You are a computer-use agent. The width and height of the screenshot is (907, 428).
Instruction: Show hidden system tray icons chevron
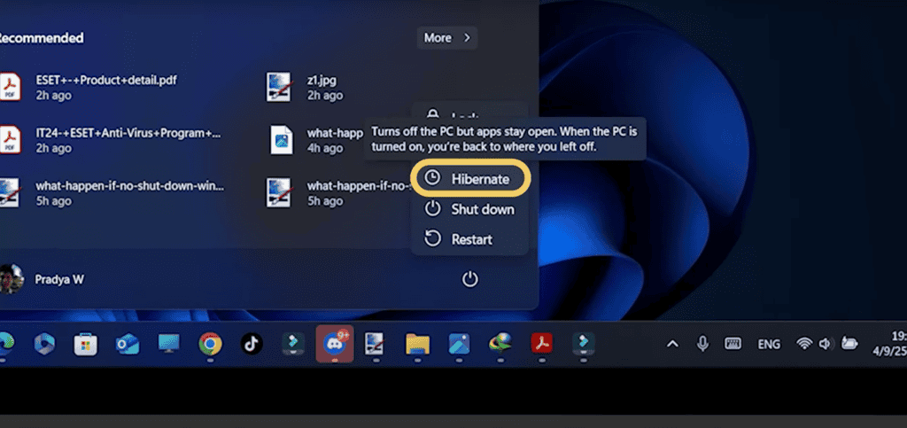pyautogui.click(x=672, y=344)
